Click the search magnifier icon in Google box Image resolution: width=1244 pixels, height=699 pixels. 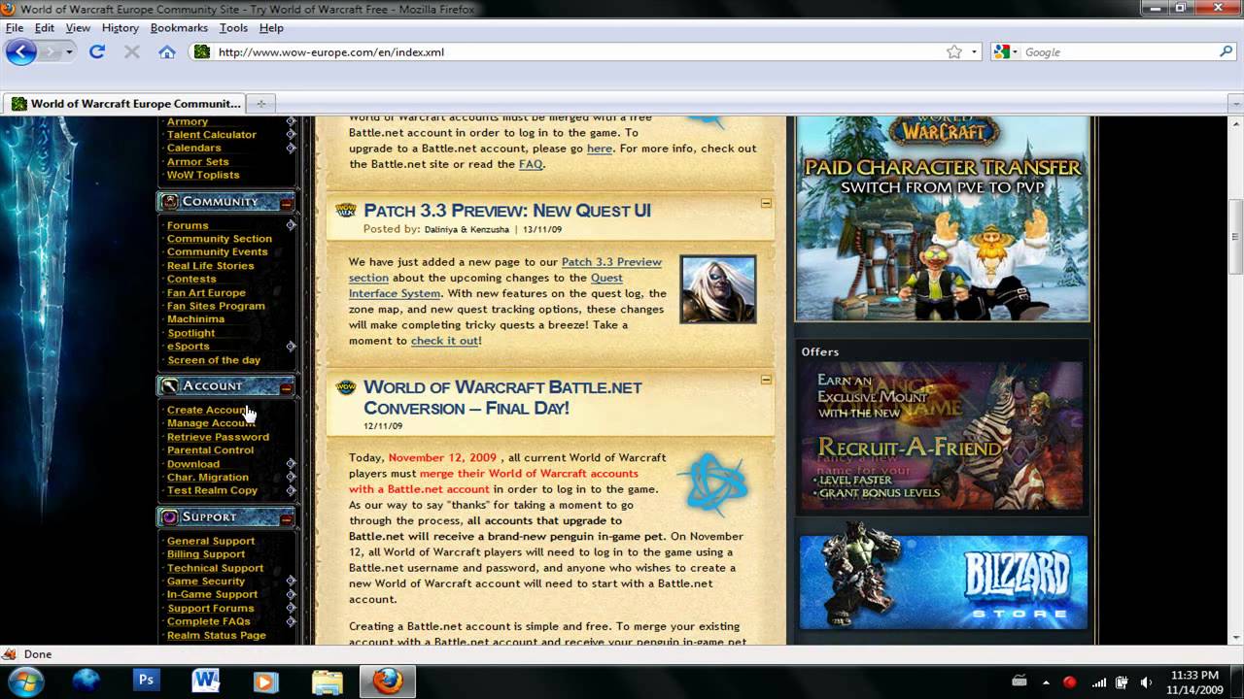[x=1227, y=51]
